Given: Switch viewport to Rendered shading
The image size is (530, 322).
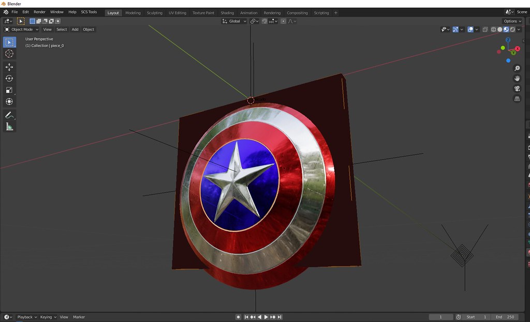Looking at the screenshot, I should pos(512,29).
